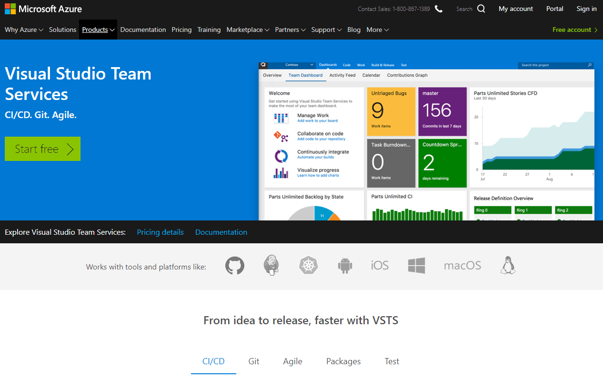Click 'Automate your builds' link
Screen dimensions: 603x379
tap(315, 157)
